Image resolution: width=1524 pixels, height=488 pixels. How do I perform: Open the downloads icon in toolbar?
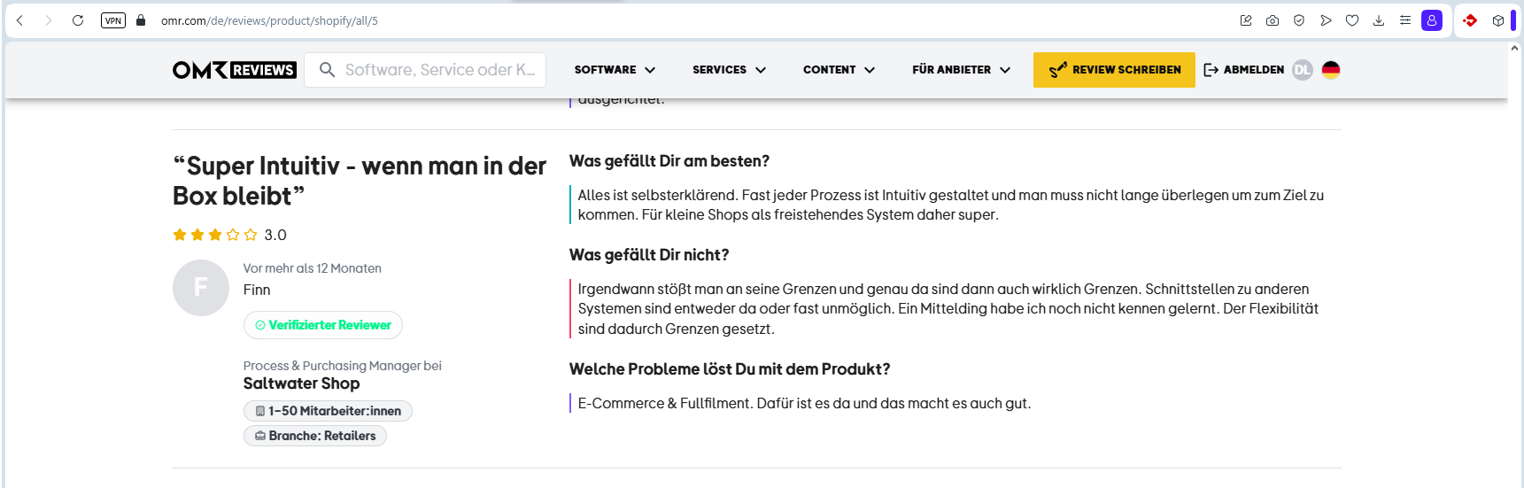pyautogui.click(x=1379, y=20)
